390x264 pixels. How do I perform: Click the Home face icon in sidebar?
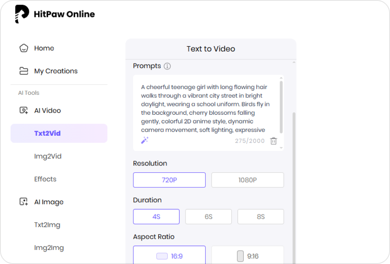point(24,48)
